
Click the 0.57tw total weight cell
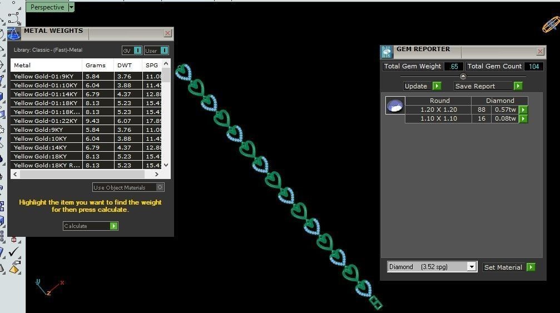tap(505, 110)
